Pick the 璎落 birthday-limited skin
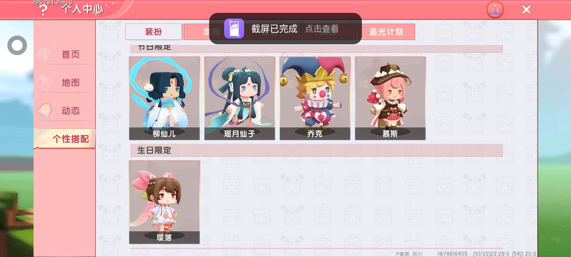 pyautogui.click(x=165, y=202)
